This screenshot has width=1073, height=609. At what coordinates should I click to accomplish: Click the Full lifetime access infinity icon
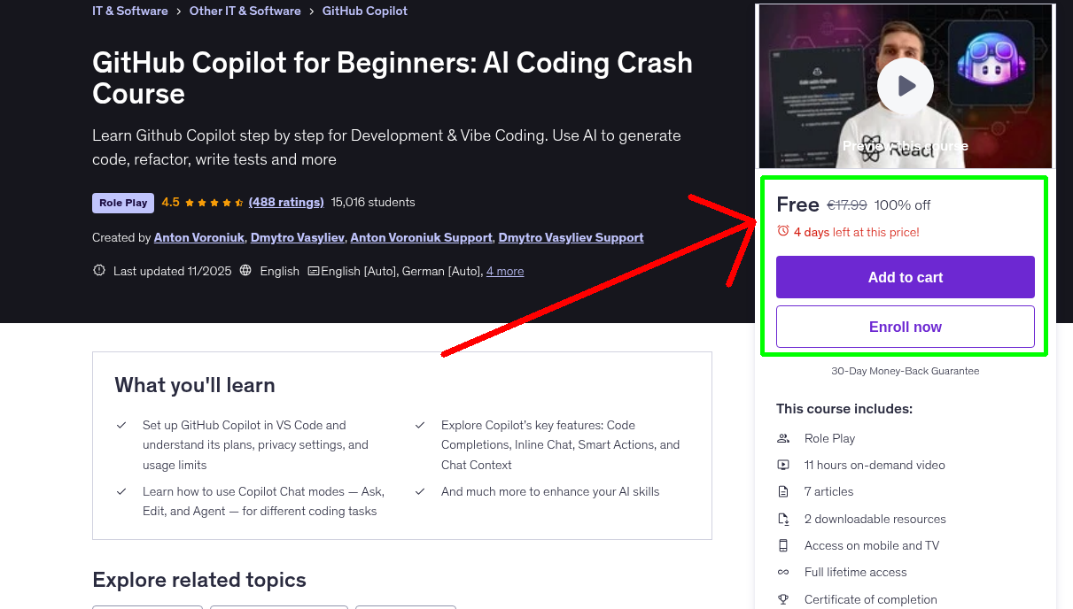click(783, 572)
